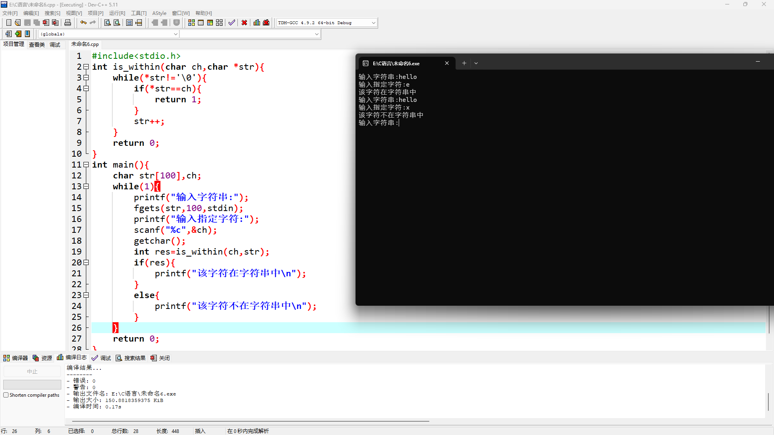The image size is (774, 435).
Task: Click the New file toolbar icon
Action: click(x=9, y=23)
